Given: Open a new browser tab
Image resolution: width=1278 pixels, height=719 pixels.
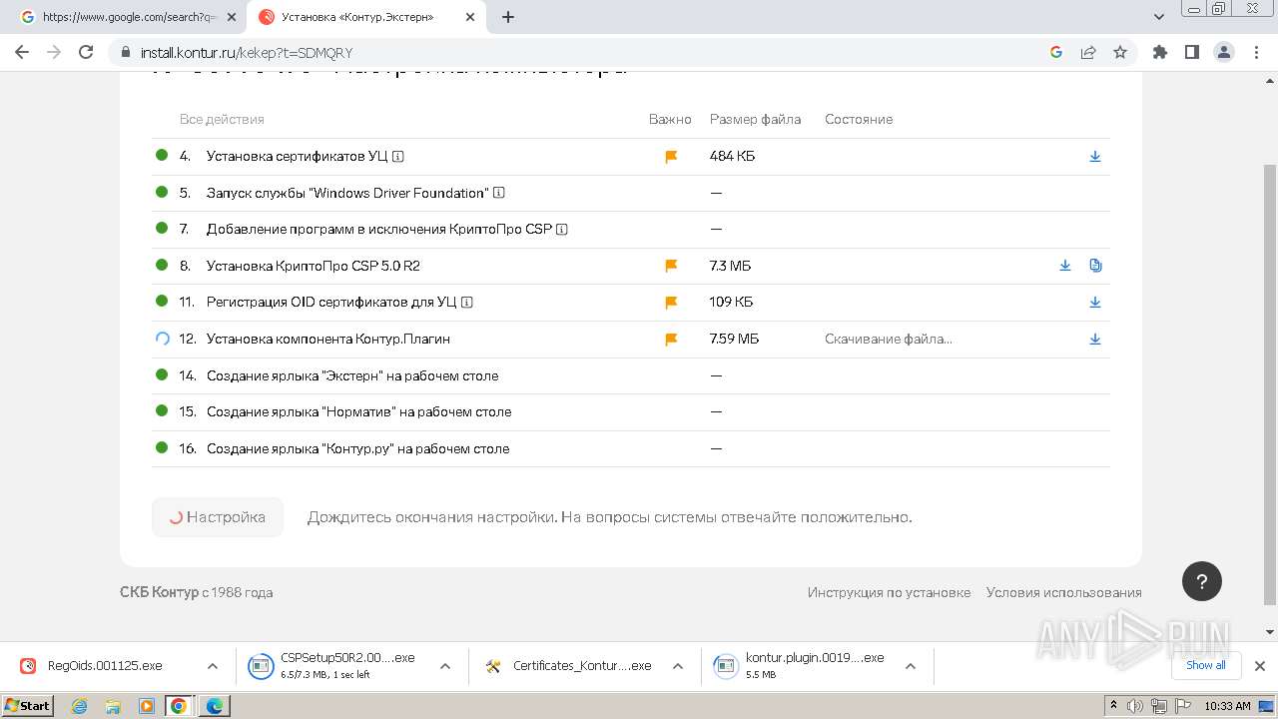Looking at the screenshot, I should pos(508,17).
